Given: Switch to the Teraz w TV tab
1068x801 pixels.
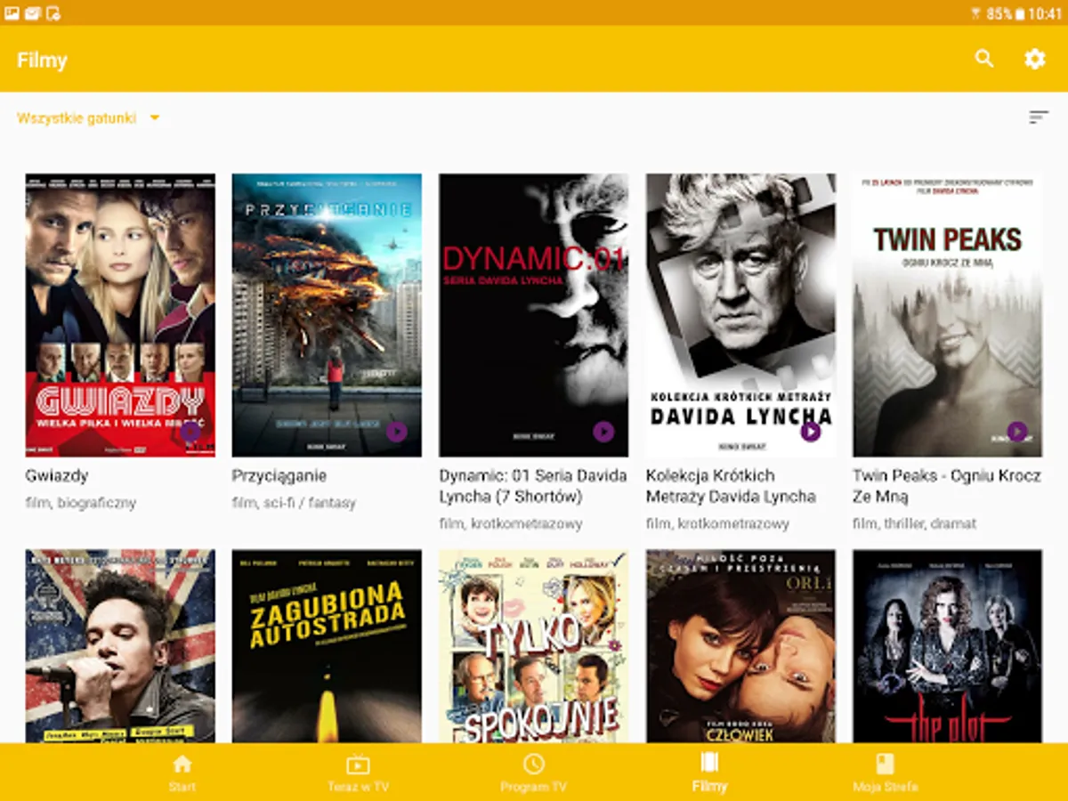Looking at the screenshot, I should tap(358, 773).
